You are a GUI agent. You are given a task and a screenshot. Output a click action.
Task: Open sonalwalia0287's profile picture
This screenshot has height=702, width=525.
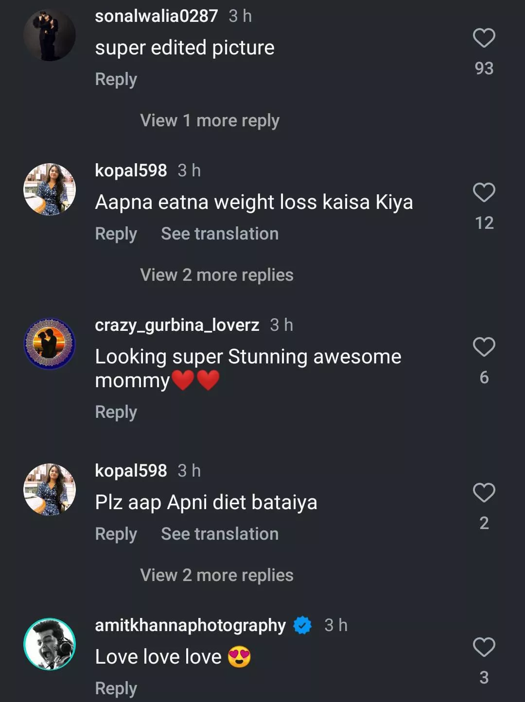click(50, 35)
